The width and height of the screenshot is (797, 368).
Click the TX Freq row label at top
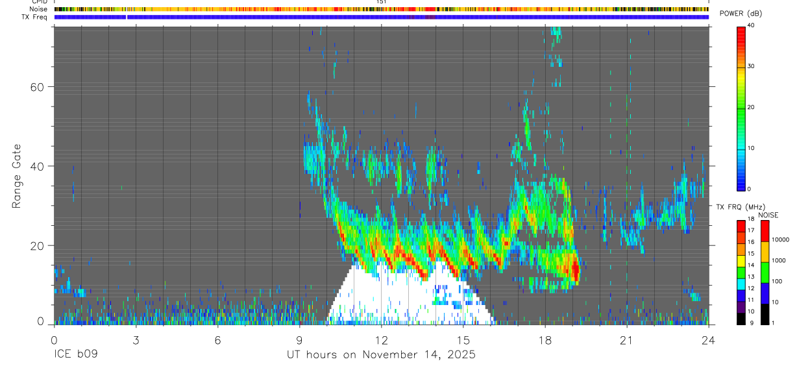(35, 17)
